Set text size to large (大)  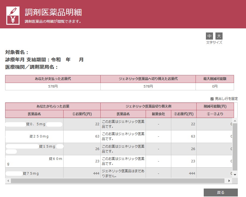(x=219, y=36)
